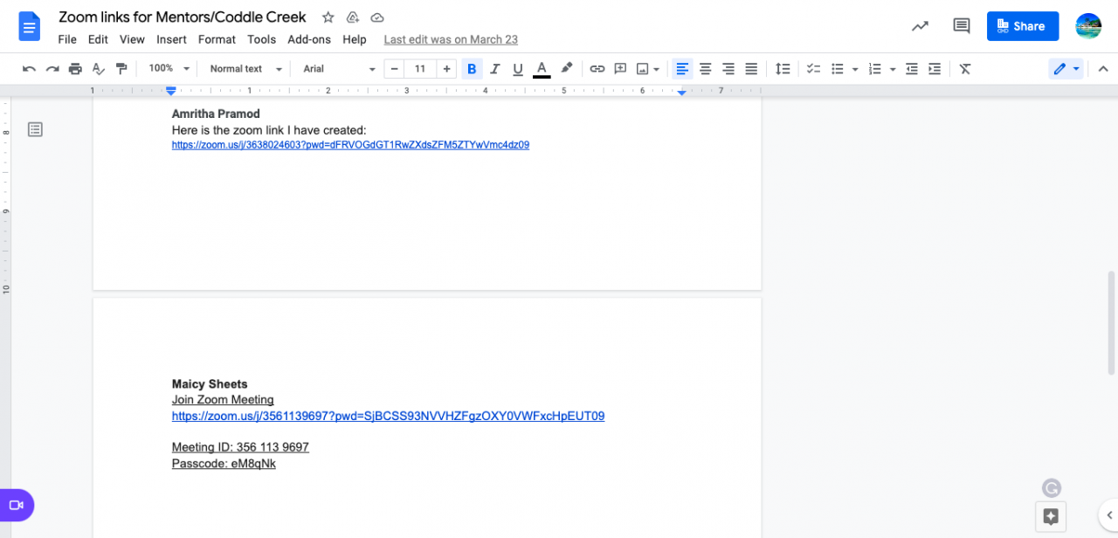The height and width of the screenshot is (538, 1118).
Task: Click the vertical scrollbar thumb
Action: tap(1111, 323)
